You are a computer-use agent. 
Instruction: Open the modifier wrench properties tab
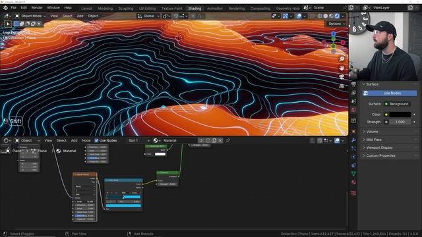click(353, 140)
